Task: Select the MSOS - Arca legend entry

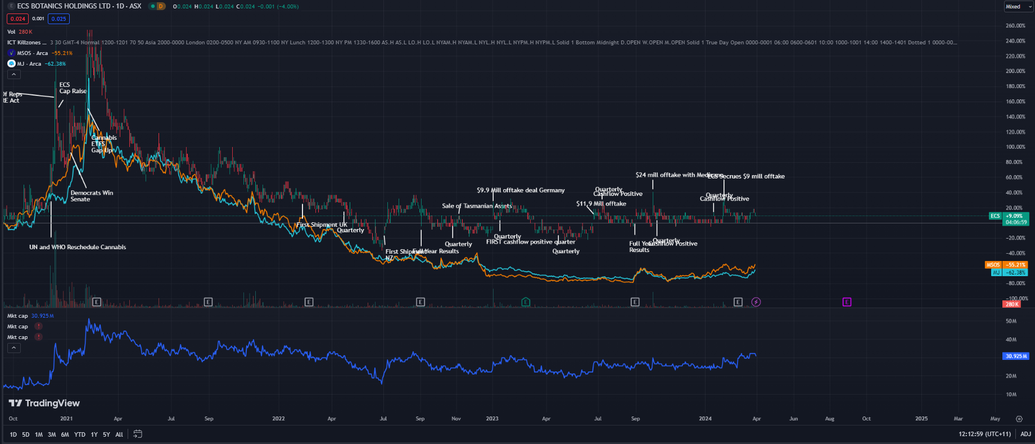Action: pyautogui.click(x=40, y=53)
